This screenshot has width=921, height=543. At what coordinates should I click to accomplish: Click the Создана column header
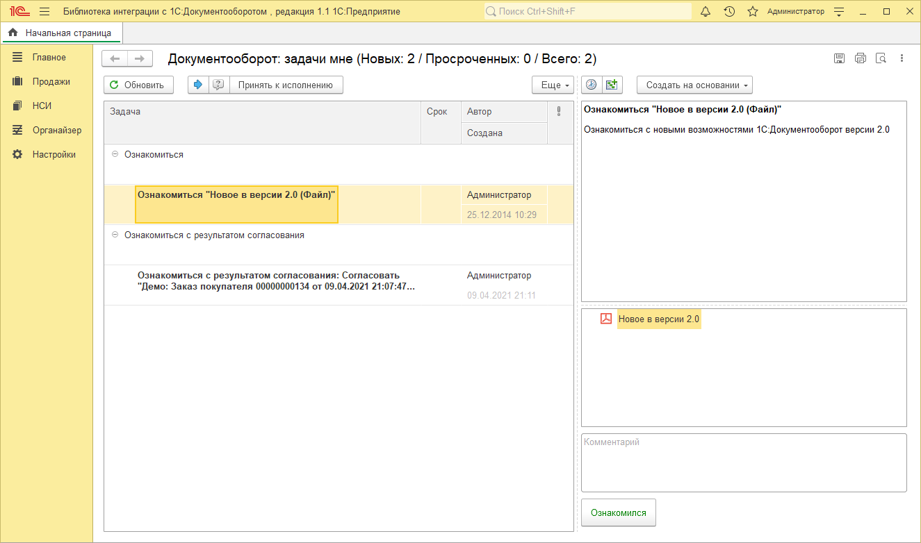(504, 133)
